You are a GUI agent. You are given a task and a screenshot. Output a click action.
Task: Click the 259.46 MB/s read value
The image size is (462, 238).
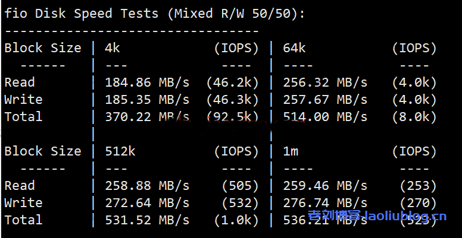325,186
